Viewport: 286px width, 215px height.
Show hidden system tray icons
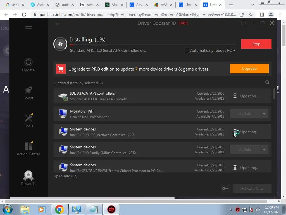pos(231,210)
